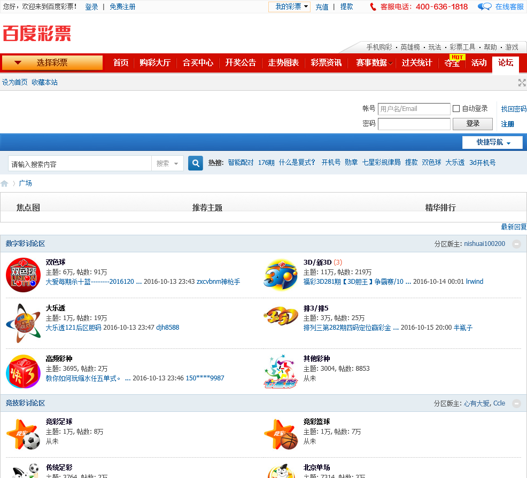Image resolution: width=527 pixels, height=478 pixels.
Task: Open the 搜索 type dropdown
Action: 167,164
